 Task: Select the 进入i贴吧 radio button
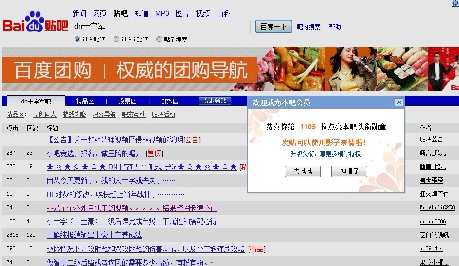(116, 39)
